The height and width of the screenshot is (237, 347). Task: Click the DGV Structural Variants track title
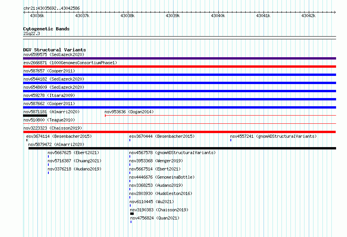(55, 50)
